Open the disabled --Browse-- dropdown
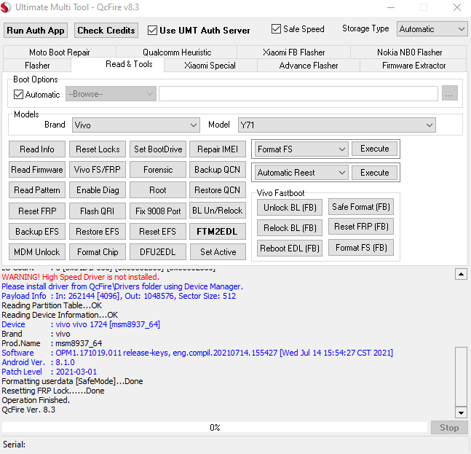471x454 pixels. coord(111,94)
